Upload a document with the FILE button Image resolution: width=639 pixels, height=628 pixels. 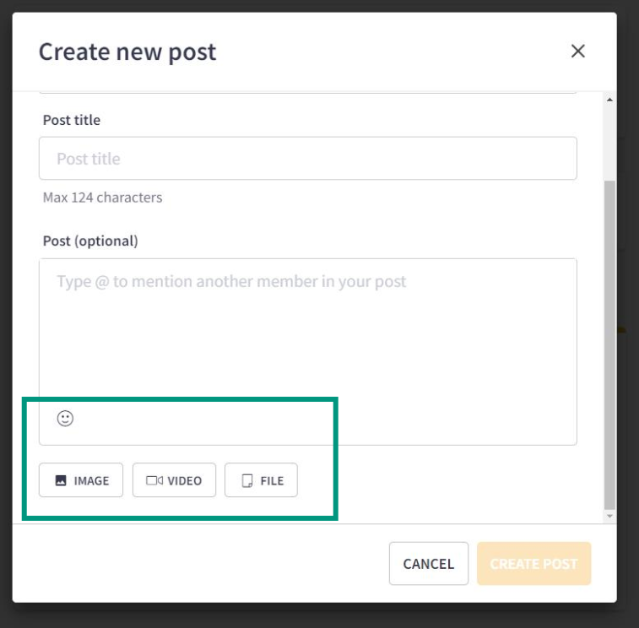[x=261, y=480]
